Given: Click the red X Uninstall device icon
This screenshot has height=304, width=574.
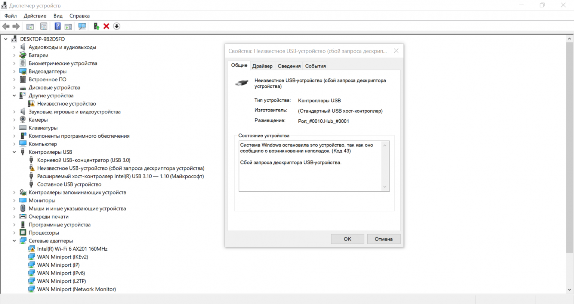Looking at the screenshot, I should click(x=106, y=26).
